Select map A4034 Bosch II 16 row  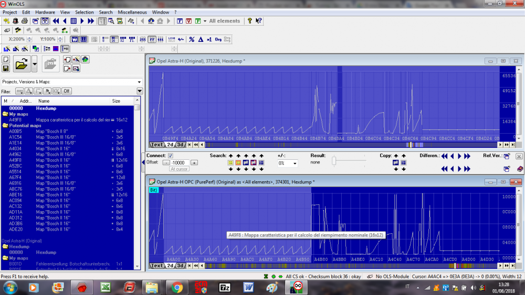coord(67,149)
